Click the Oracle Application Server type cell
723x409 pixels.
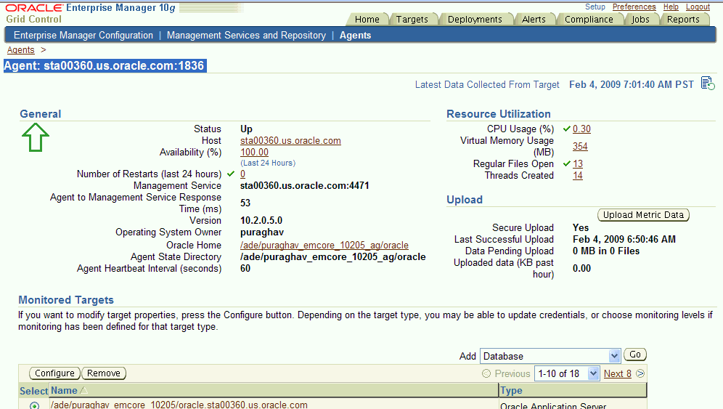point(553,405)
